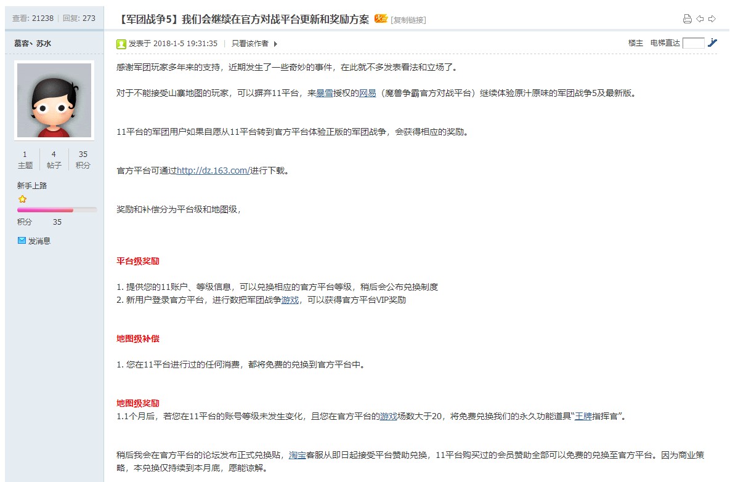Click the 发消息 link
The width and height of the screenshot is (730, 482).
39,241
